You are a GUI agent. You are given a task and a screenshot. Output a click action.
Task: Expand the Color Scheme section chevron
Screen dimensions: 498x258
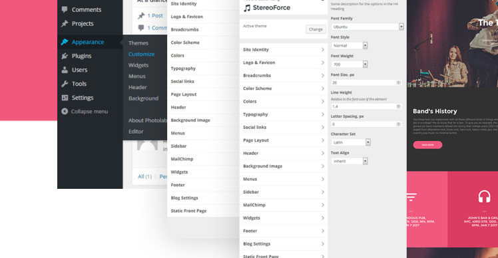(323, 88)
